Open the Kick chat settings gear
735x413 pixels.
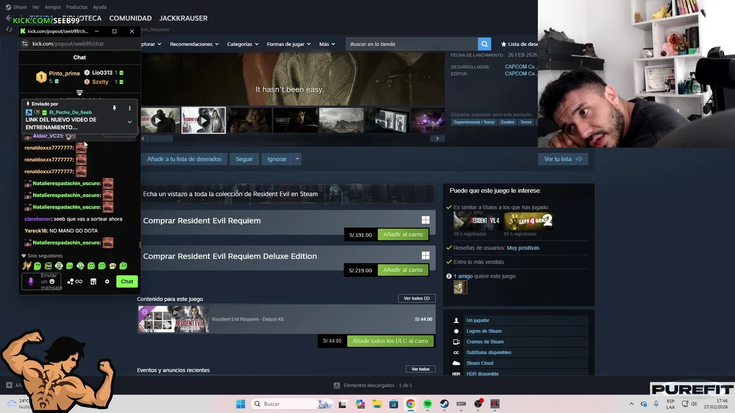coord(107,282)
